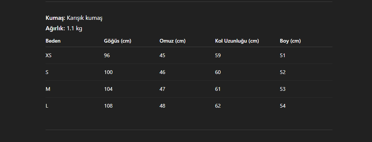Click chest value 96 for XS
372x142 pixels.
pos(107,55)
